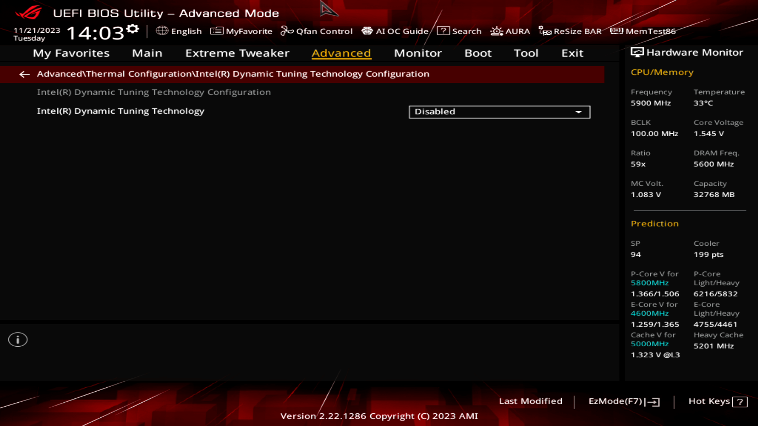The width and height of the screenshot is (758, 426).
Task: Click the clock settings gear
Action: [133, 28]
